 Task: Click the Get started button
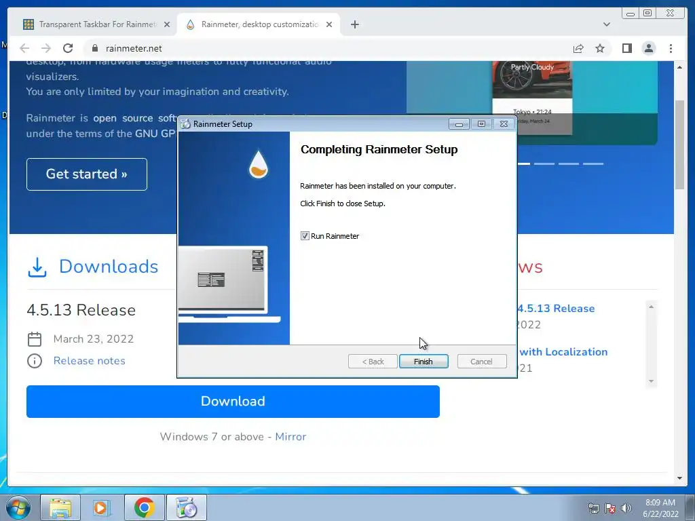tap(86, 174)
